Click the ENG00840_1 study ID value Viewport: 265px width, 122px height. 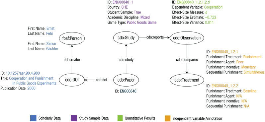pos(123,2)
